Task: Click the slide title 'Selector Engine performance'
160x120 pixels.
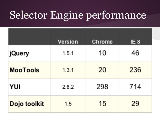Action: point(77,15)
